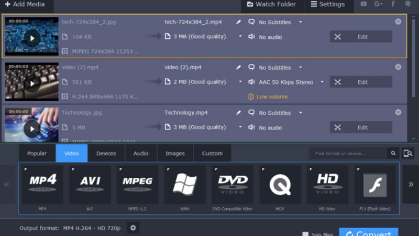The width and height of the screenshot is (419, 236).
Task: Click the subtitle bubble icon for tech-724x384_2.mp4
Action: coord(251,22)
